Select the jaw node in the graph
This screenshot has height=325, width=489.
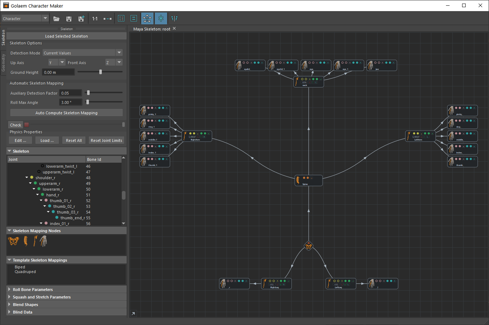(382, 65)
